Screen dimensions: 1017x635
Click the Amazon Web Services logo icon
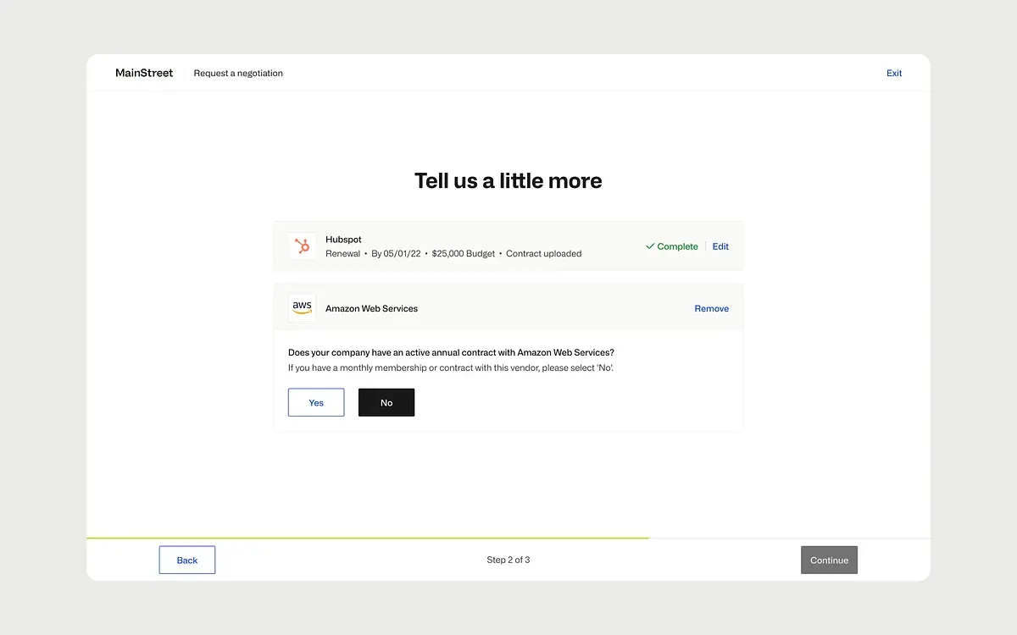302,307
